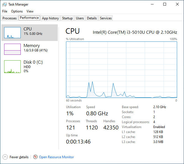
Task: Click the Resource Monitor gauge icon
Action: (35, 157)
